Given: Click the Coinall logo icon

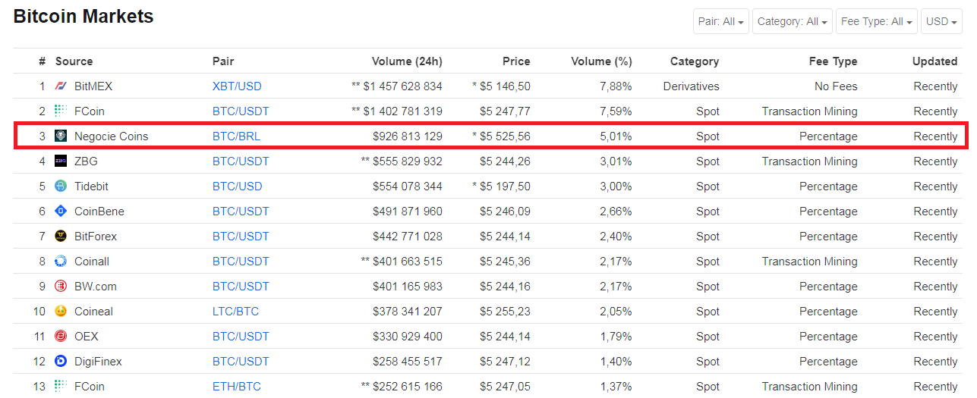Looking at the screenshot, I should click(61, 262).
